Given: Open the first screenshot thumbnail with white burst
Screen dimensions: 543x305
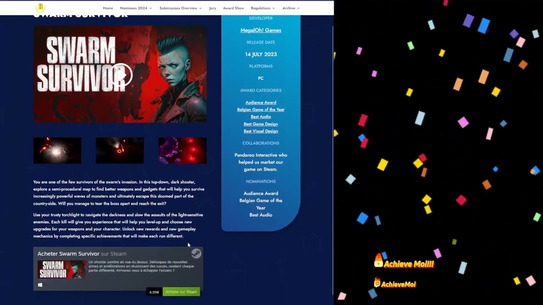Looking at the screenshot, I should point(57,150).
